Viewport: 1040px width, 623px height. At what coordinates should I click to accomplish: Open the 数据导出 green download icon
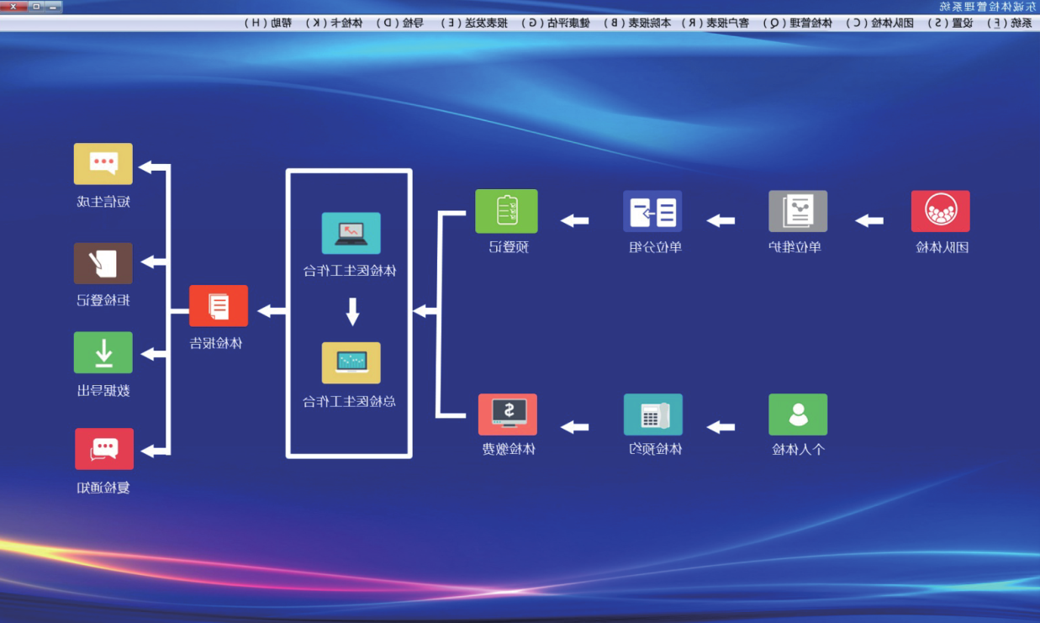103,352
